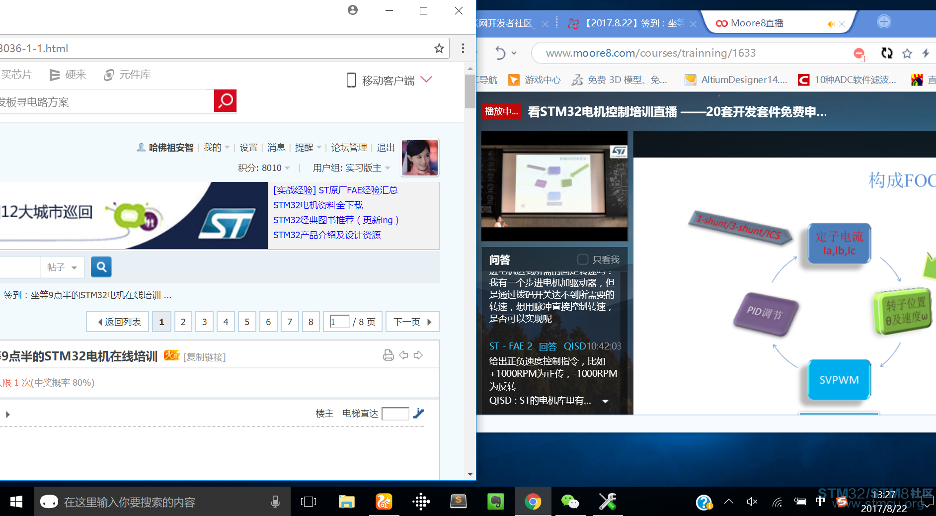936x516 pixels.
Task: Favorite Moore8 page with star icon
Action: (907, 53)
